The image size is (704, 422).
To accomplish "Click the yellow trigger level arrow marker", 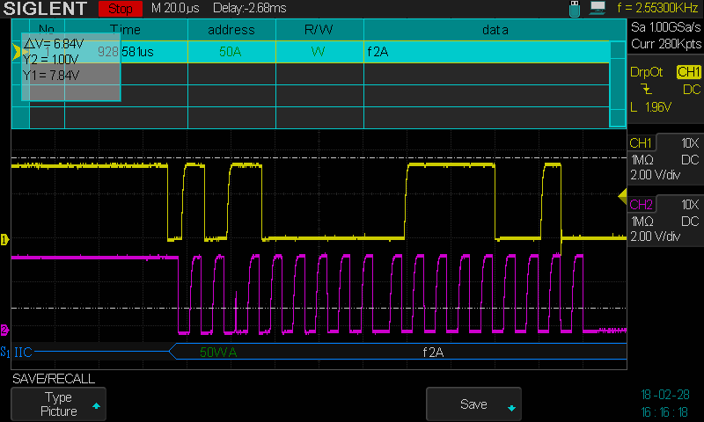I will click(x=622, y=196).
